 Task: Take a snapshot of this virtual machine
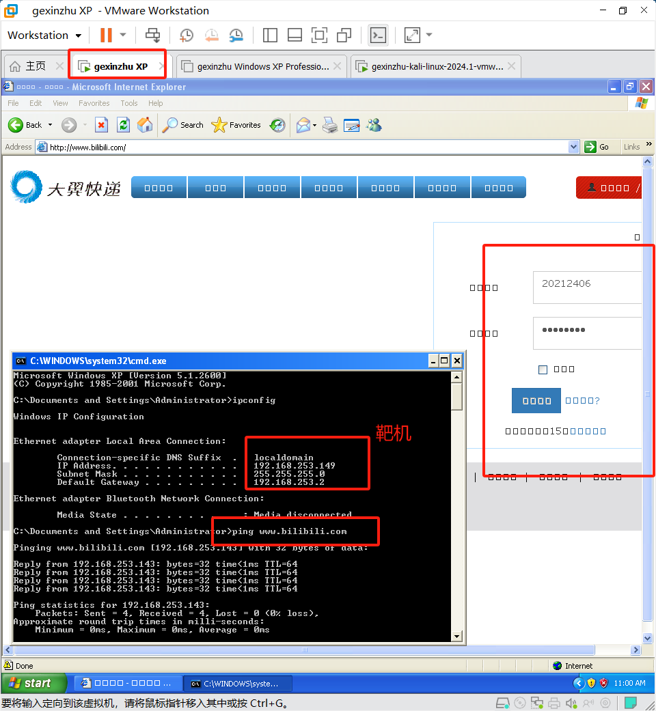[x=186, y=35]
